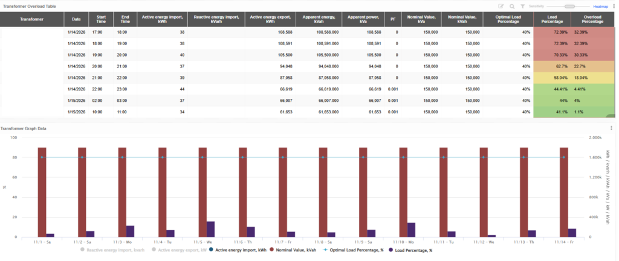
Task: Sort by End Time column header
Action: point(125,19)
